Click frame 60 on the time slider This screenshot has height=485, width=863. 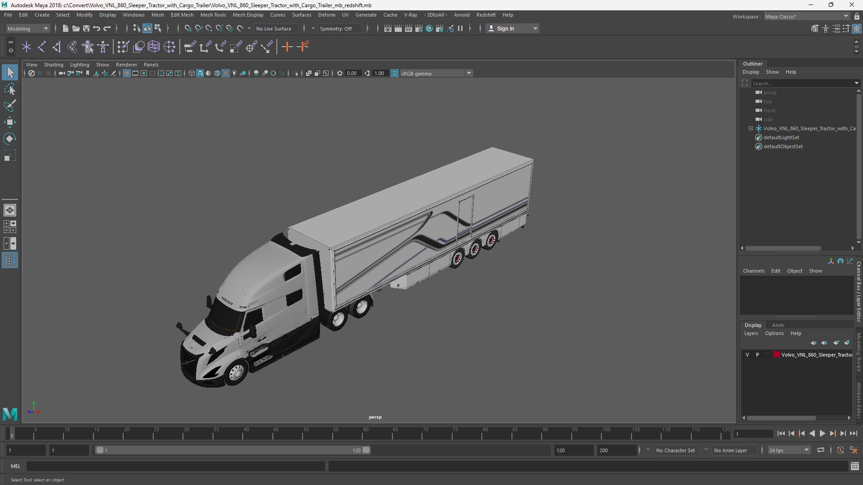click(366, 434)
